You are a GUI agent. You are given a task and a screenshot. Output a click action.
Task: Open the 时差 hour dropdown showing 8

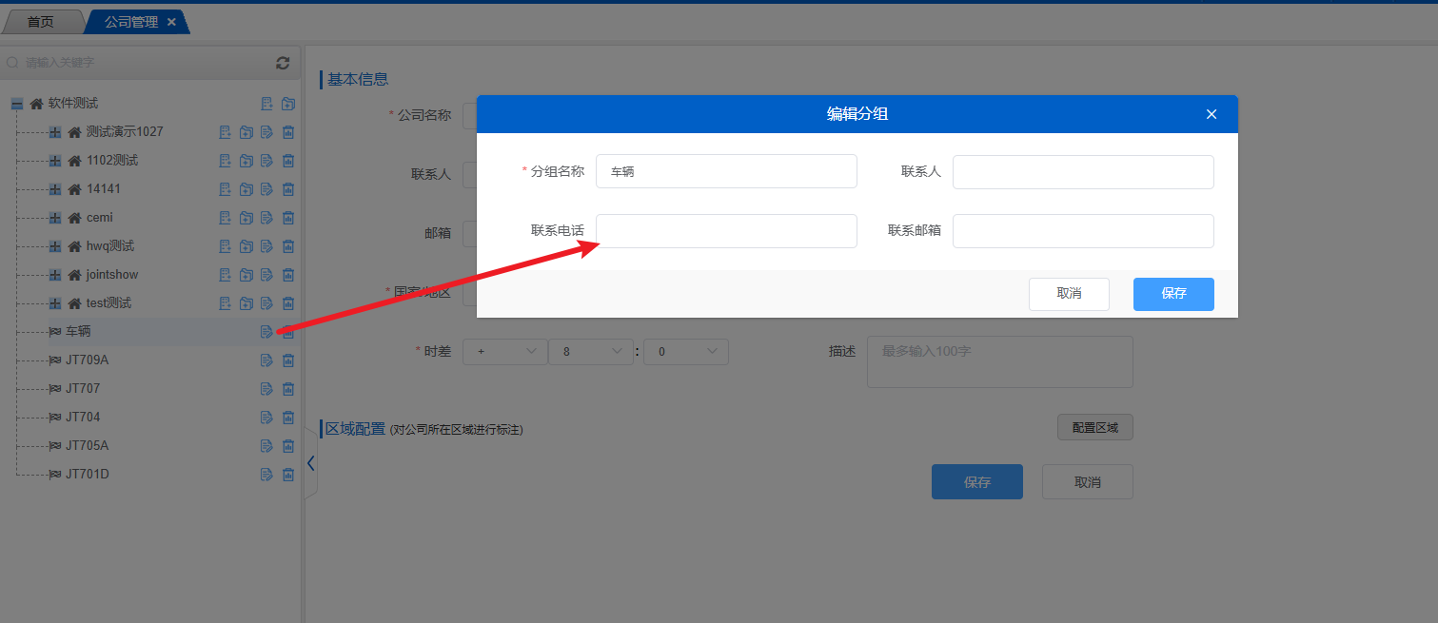(x=591, y=352)
